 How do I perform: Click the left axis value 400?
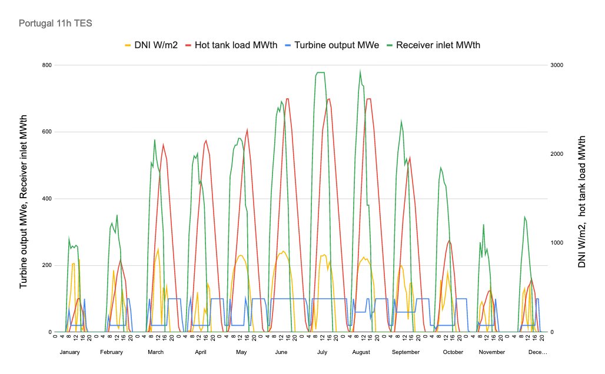click(x=46, y=199)
